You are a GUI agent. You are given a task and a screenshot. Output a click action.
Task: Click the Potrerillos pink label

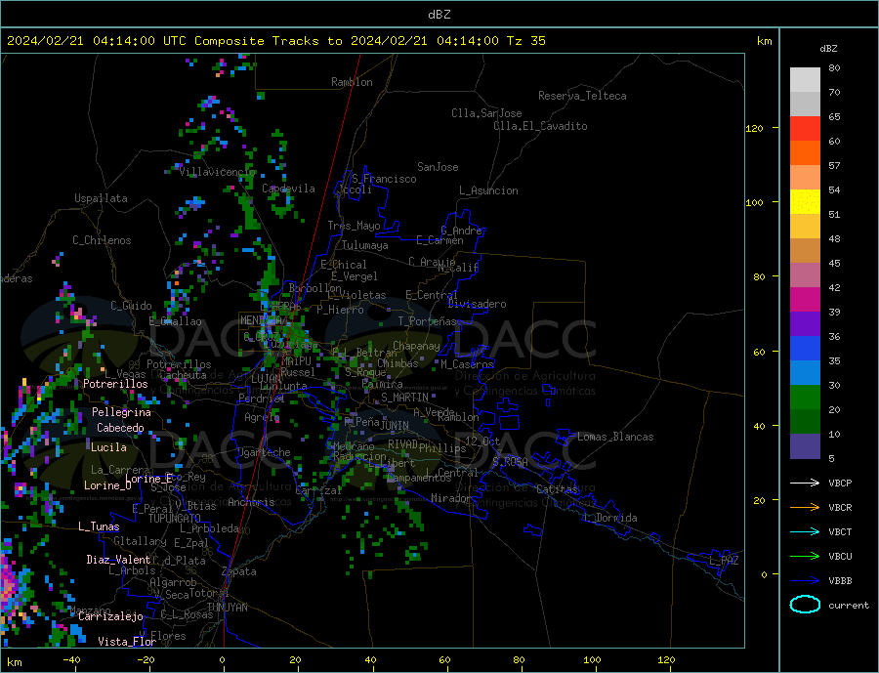point(115,384)
